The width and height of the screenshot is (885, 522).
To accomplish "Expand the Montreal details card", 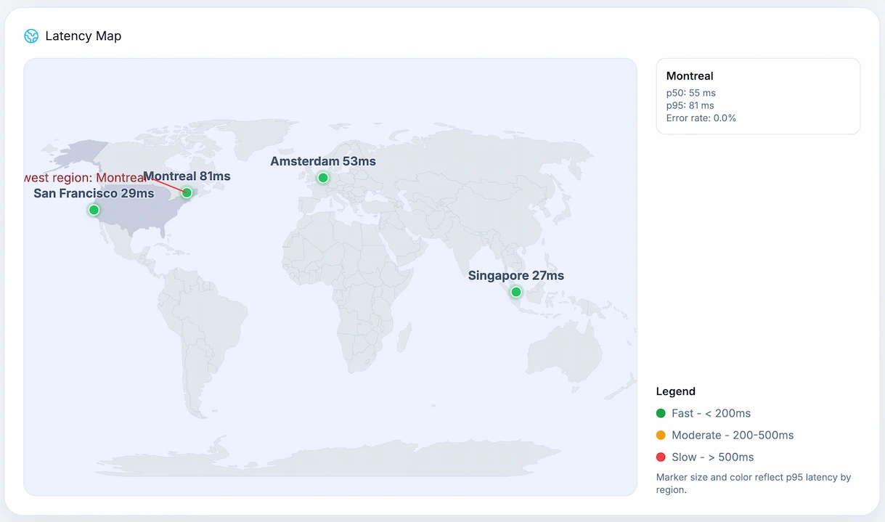I will pos(758,96).
